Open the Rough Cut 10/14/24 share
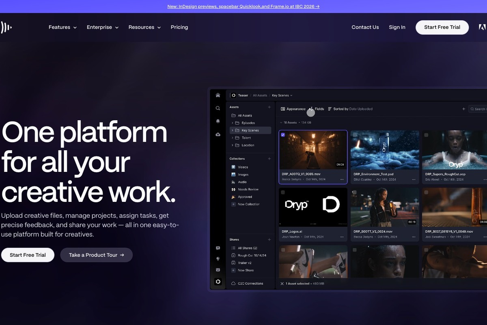487x325 pixels. coord(248,256)
